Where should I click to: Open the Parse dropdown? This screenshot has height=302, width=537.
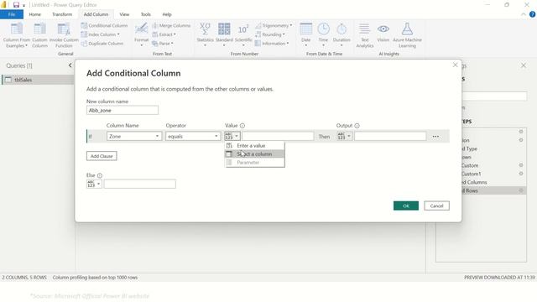click(x=163, y=44)
